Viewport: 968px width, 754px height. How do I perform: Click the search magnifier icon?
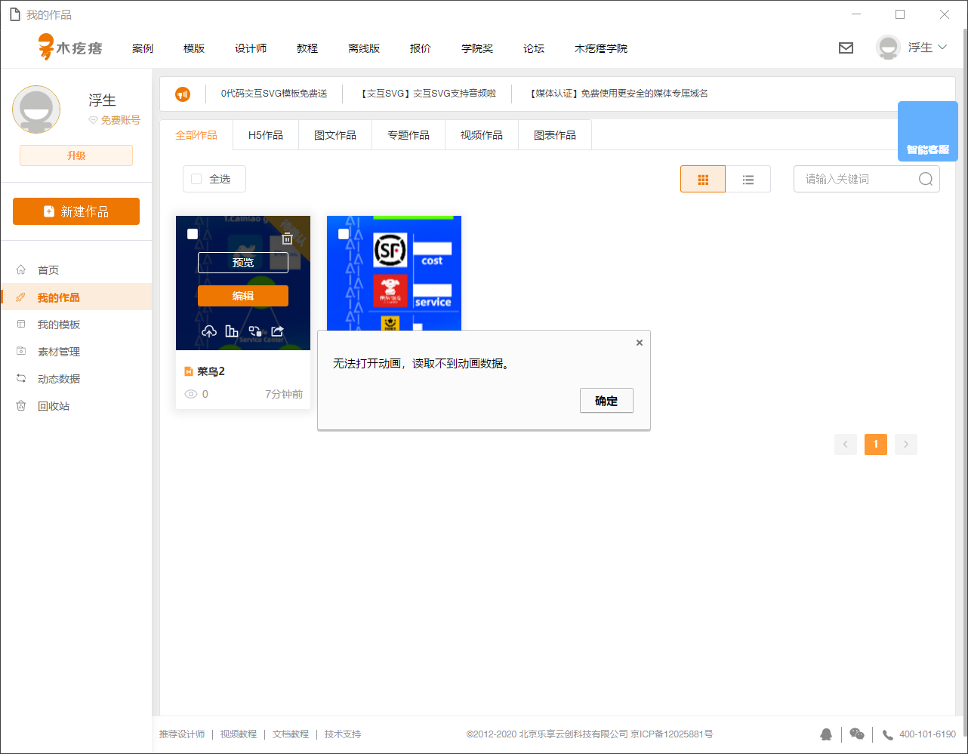tap(926, 179)
